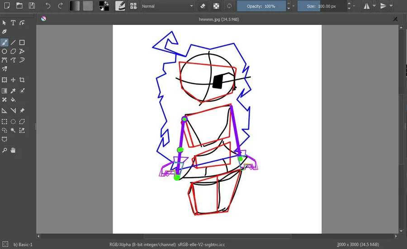Select the Pan hand tool

click(x=13, y=150)
